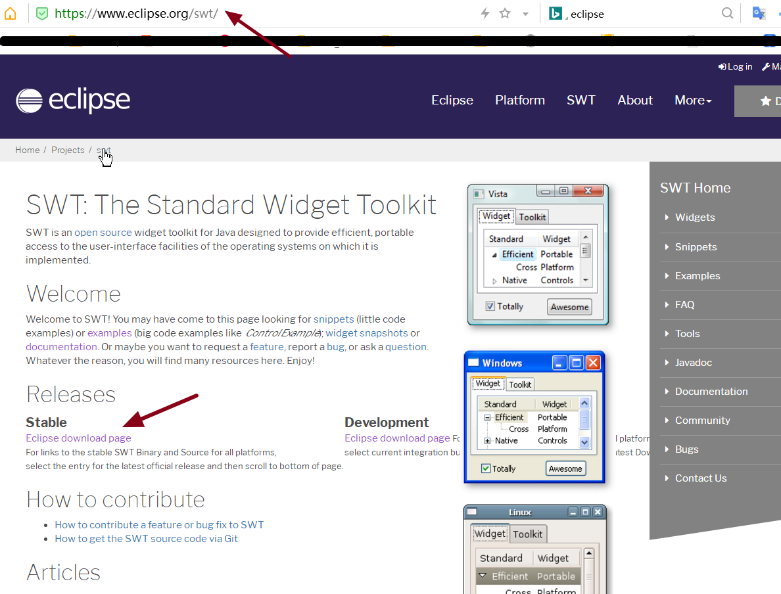Click the magnifier search icon
The width and height of the screenshot is (781, 594).
coord(727,13)
